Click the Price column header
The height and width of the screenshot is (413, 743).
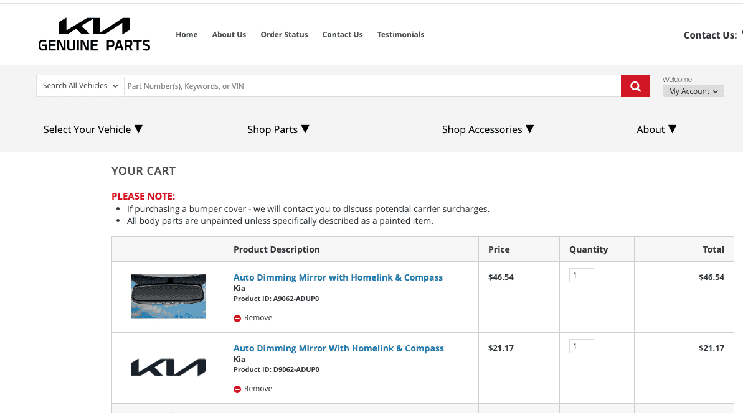click(x=499, y=249)
